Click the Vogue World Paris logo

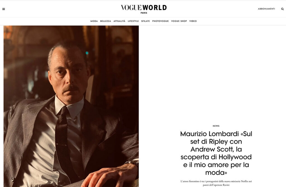(144, 9)
